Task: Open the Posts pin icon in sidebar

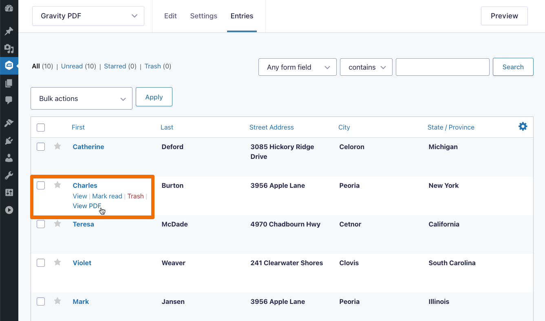Action: [x=9, y=31]
